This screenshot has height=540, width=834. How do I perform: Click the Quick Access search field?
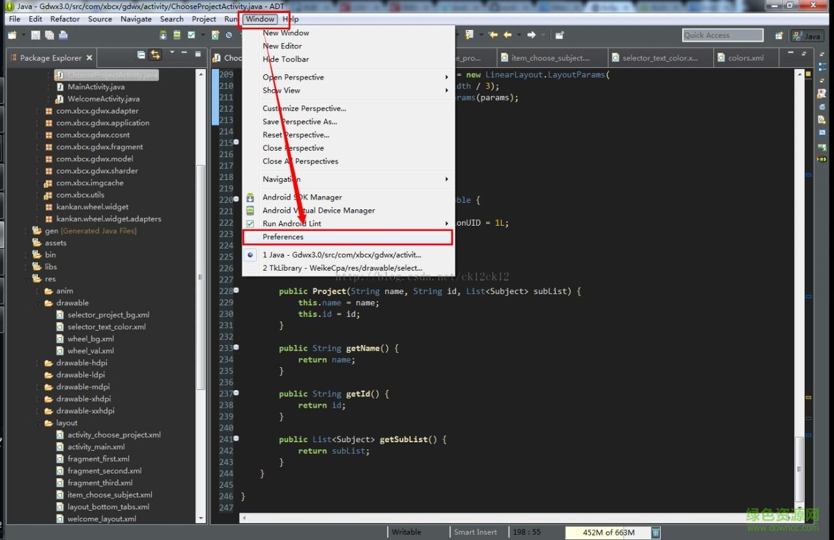click(722, 35)
